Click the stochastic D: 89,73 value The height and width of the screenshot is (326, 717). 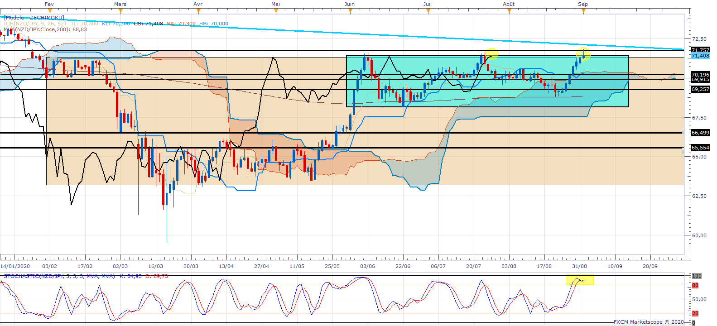coord(157,276)
